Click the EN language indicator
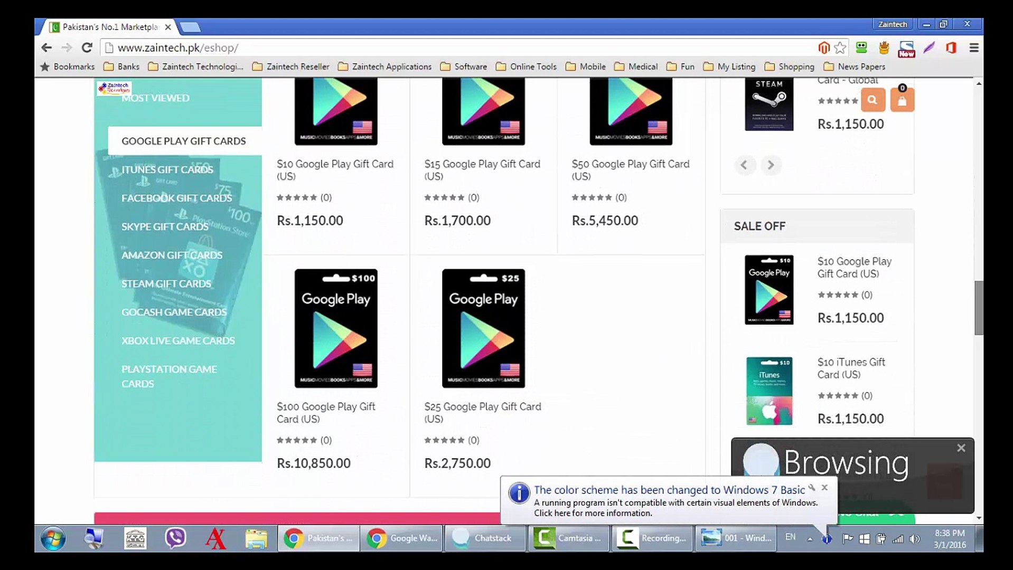Viewport: 1013px width, 570px height. click(790, 537)
